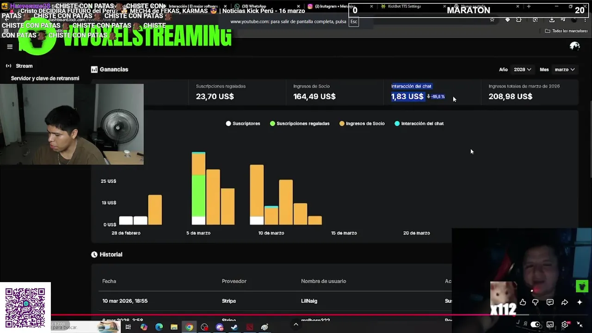
Task: Toggle subtitles in the YouTube player
Action: (x=550, y=325)
